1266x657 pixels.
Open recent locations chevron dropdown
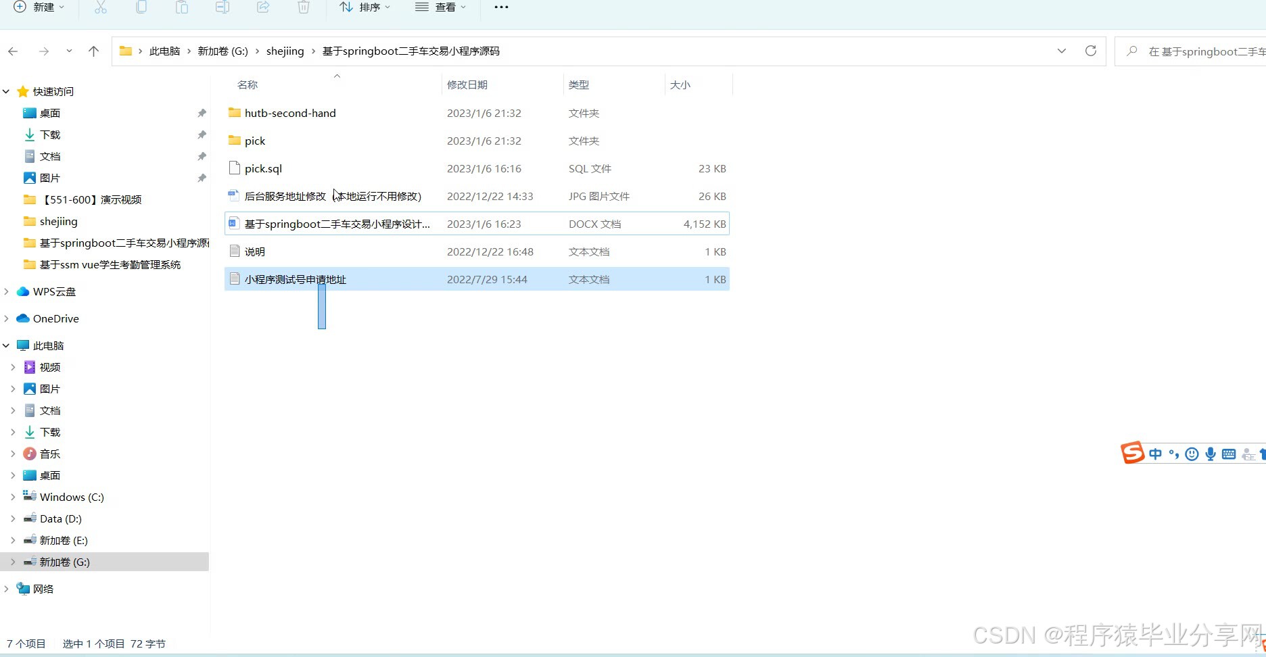click(69, 51)
